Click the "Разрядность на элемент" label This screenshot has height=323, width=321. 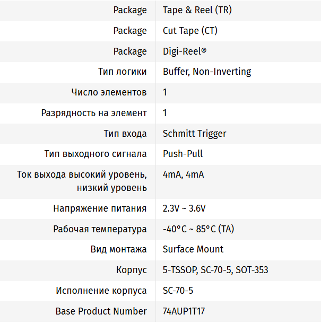(94, 113)
